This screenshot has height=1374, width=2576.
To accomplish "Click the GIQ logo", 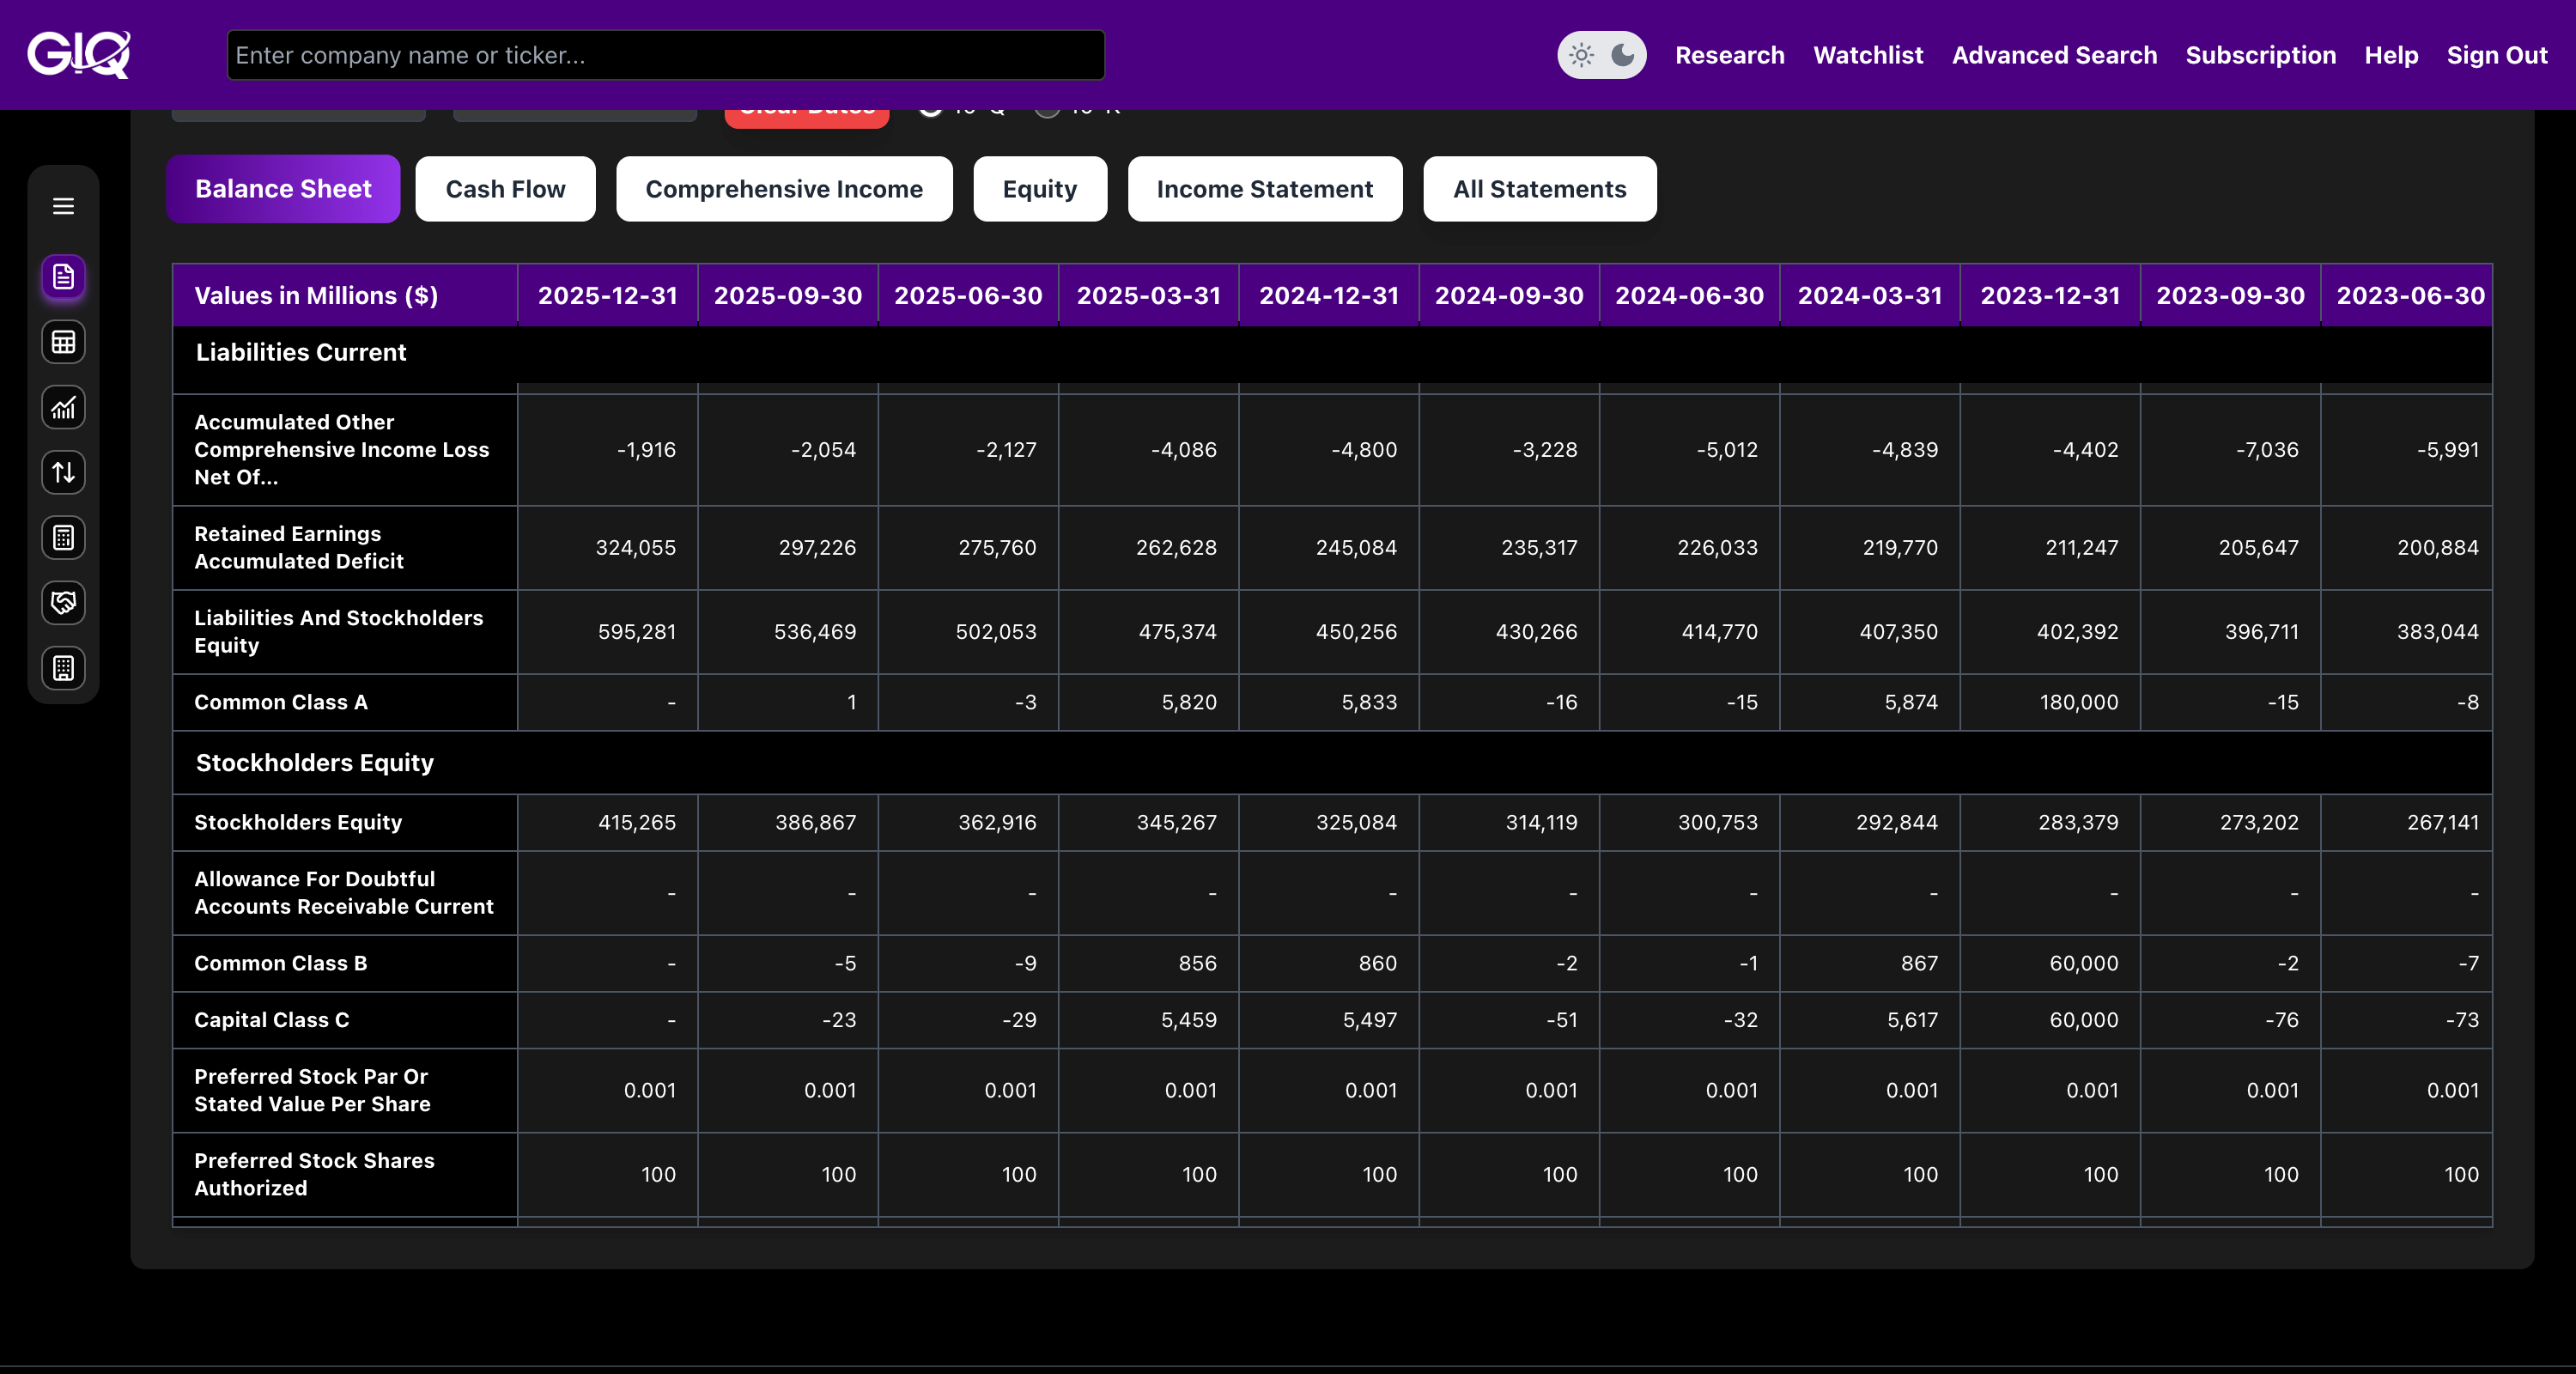I will (78, 54).
